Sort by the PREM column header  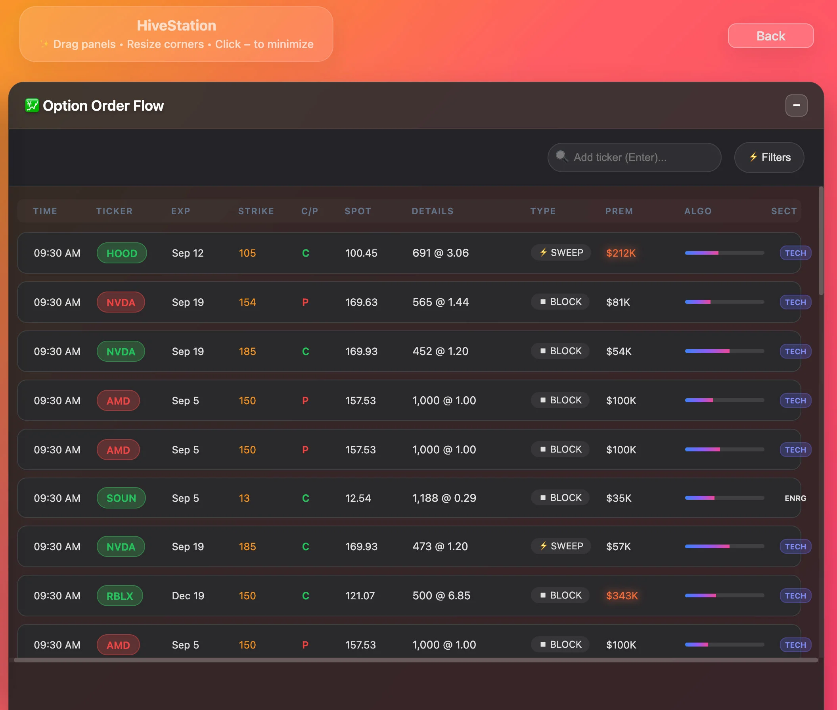619,211
